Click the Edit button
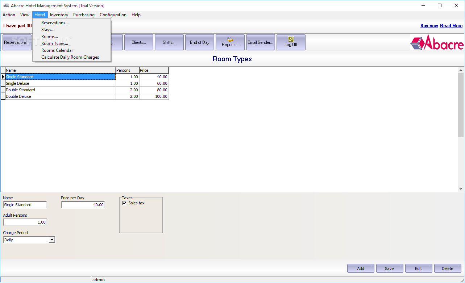 419,269
